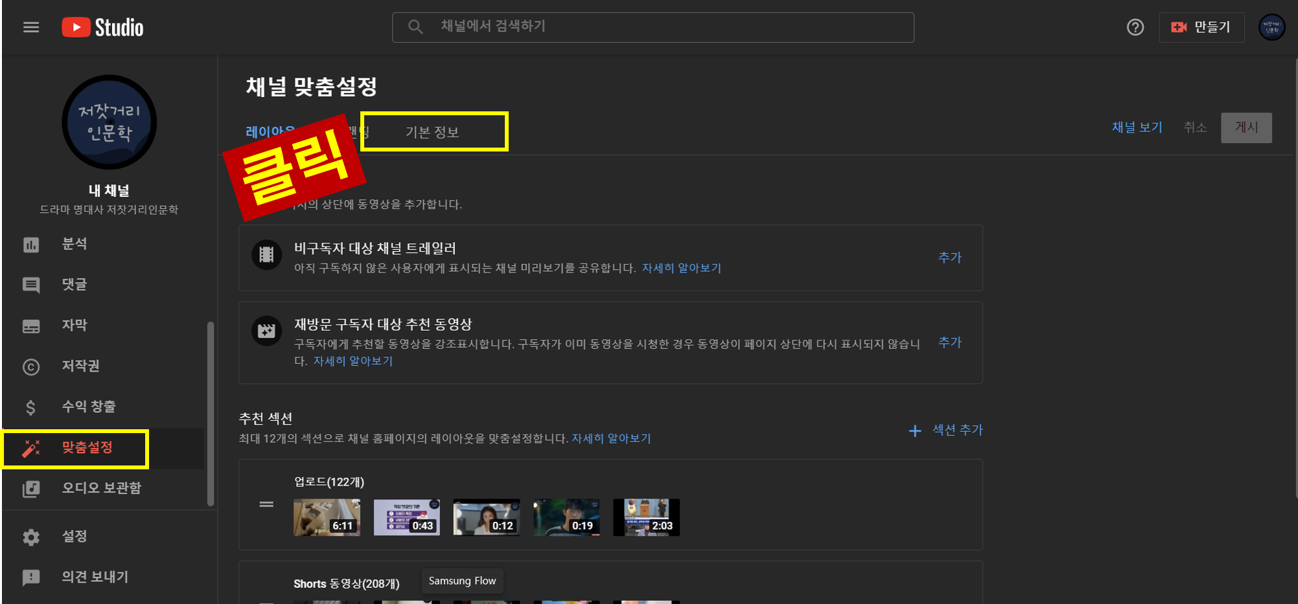Image resolution: width=1298 pixels, height=604 pixels.
Task: Add a channel trailer for non-subscribers
Action: 950,258
